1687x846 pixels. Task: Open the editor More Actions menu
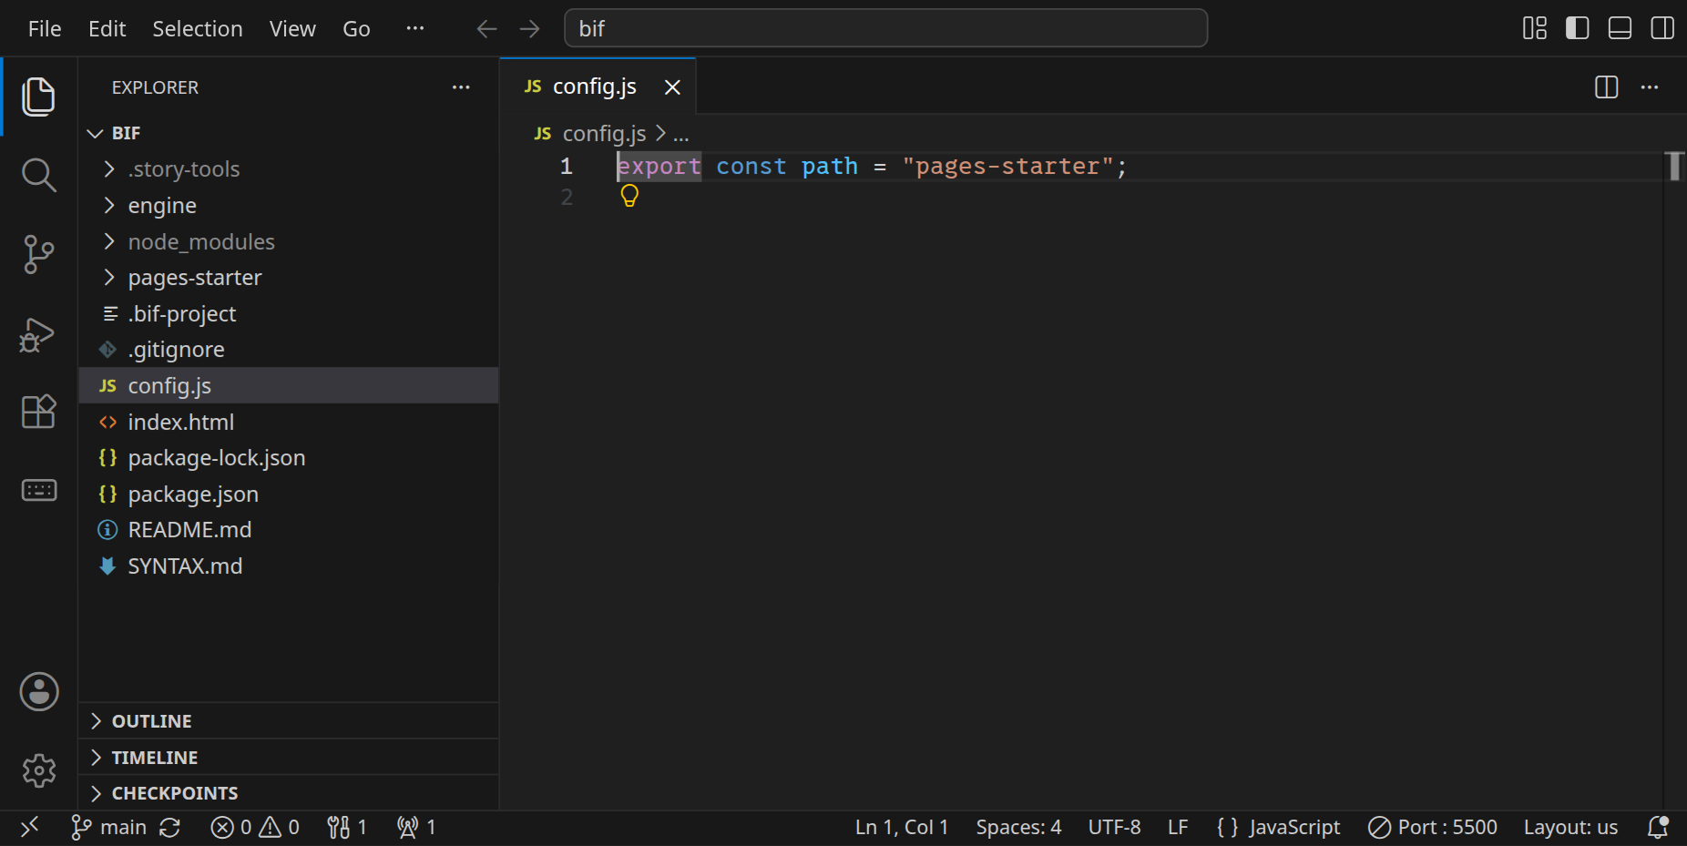point(1650,87)
